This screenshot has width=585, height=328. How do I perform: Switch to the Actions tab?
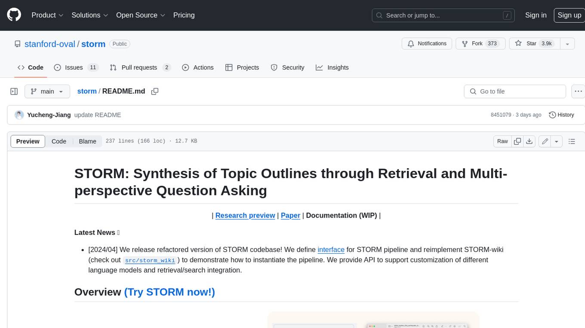point(198,67)
